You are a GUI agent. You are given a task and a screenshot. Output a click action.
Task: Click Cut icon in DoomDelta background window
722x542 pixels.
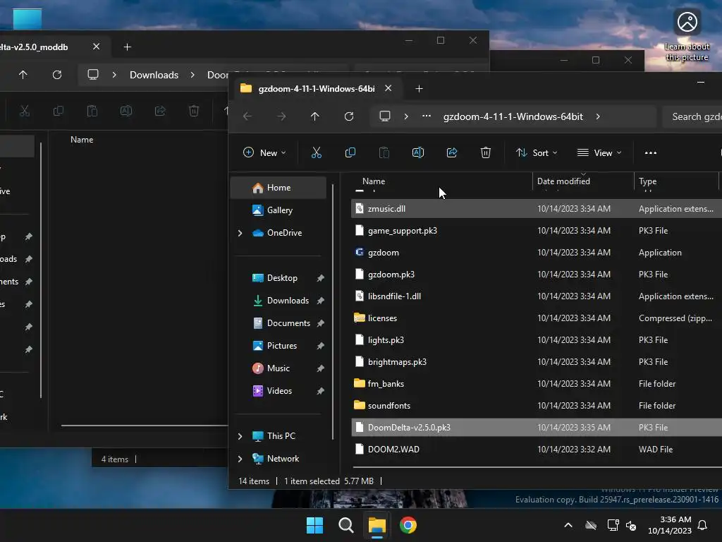pos(25,111)
